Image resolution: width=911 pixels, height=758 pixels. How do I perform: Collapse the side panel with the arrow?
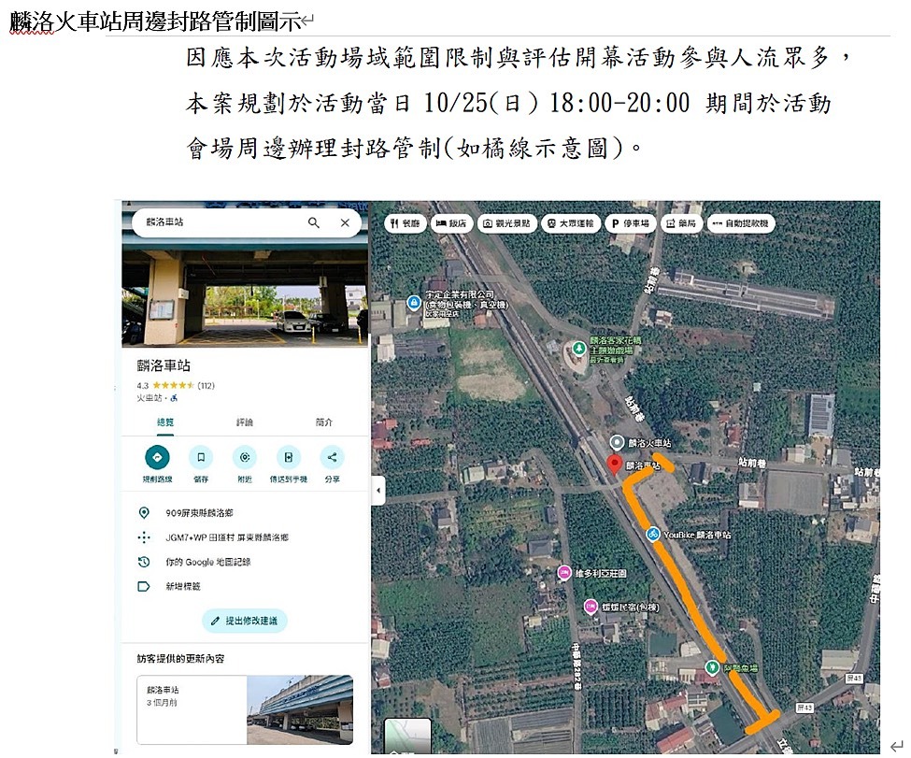[x=378, y=490]
